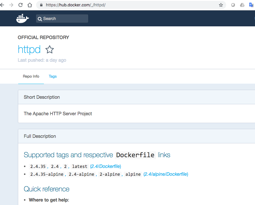View site security via the padlock icon
This screenshot has width=255, height=205.
41,5
